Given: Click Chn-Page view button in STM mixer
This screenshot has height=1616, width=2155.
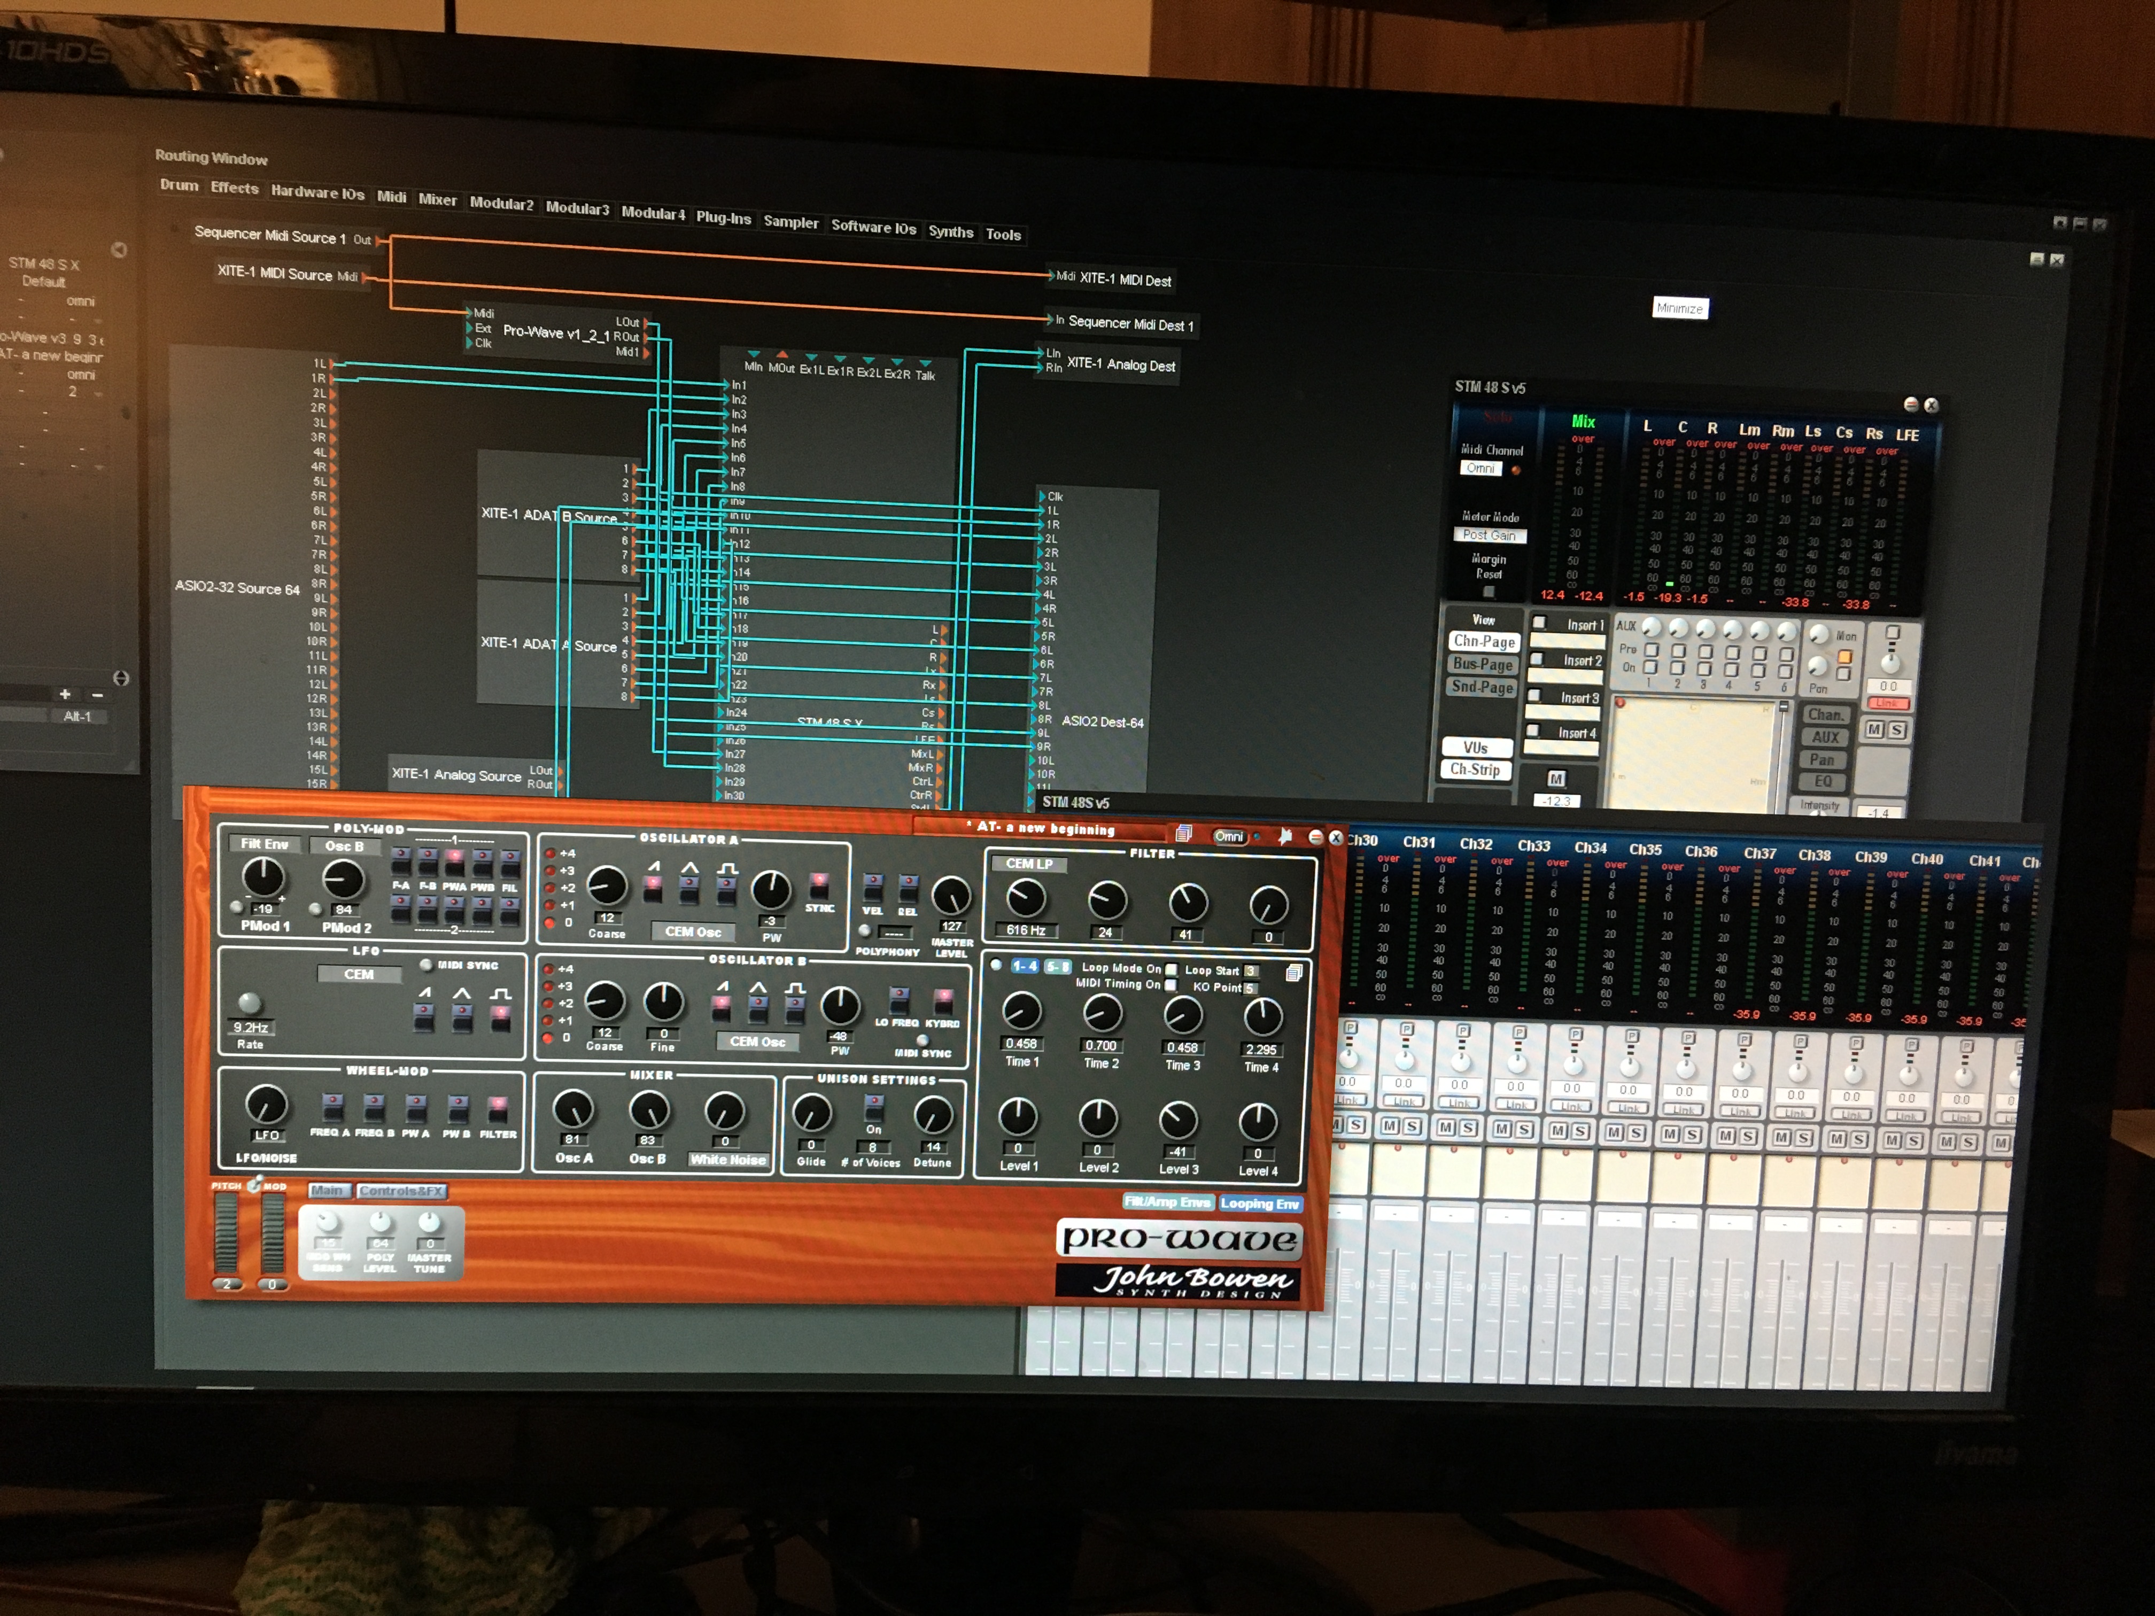Looking at the screenshot, I should (1484, 642).
